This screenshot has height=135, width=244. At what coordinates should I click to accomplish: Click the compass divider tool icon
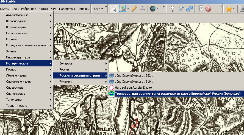coord(143,9)
